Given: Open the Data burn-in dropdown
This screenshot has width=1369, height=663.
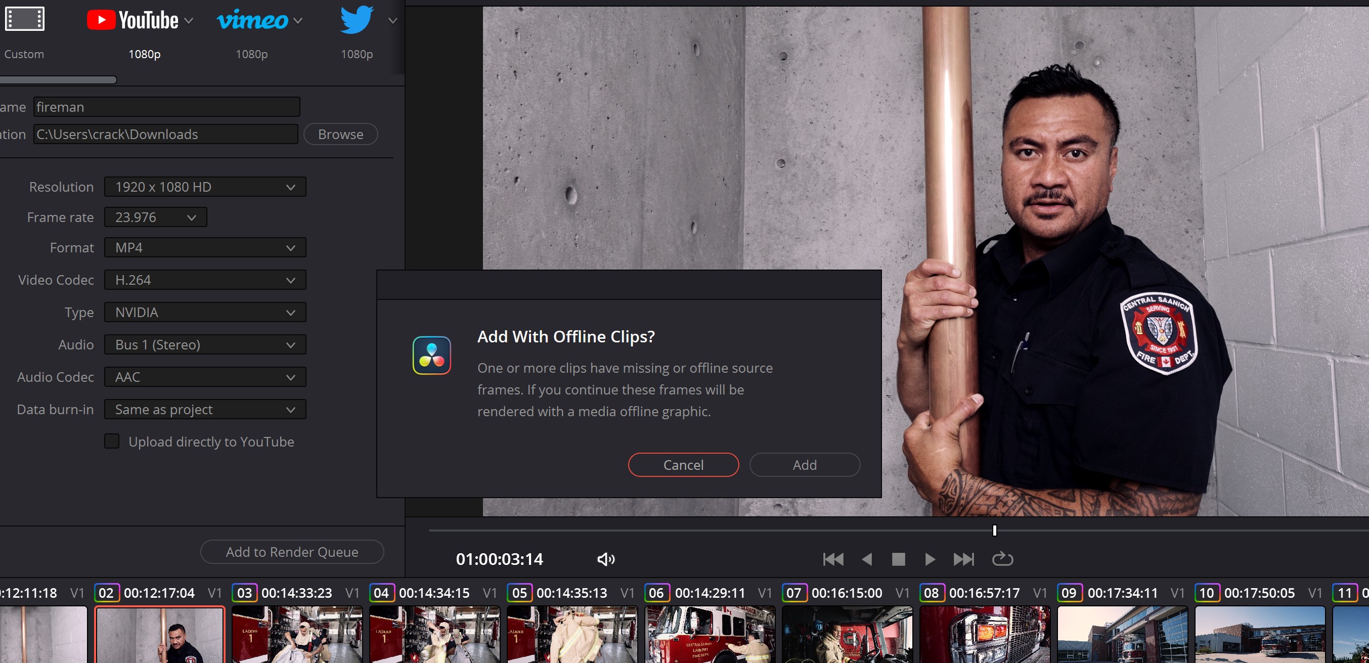Looking at the screenshot, I should tap(205, 410).
